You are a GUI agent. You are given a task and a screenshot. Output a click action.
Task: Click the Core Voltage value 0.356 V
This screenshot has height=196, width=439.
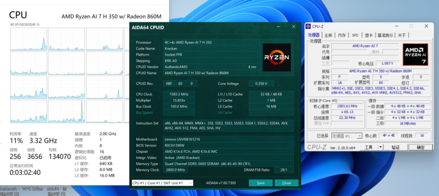pos(261,84)
